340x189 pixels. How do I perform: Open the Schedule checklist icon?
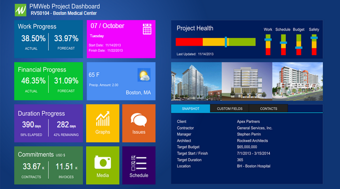(139, 163)
